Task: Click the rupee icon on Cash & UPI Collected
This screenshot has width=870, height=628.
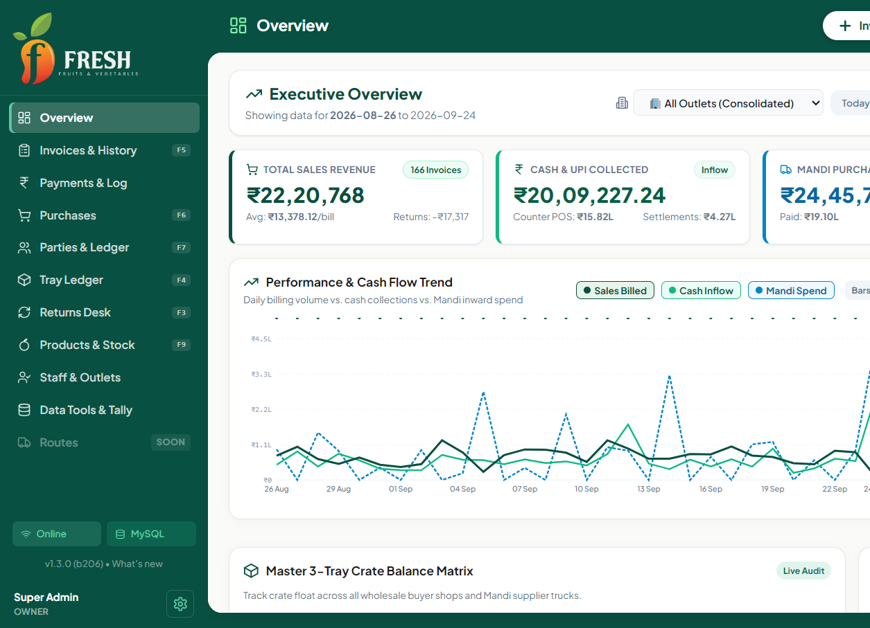Action: coord(519,170)
